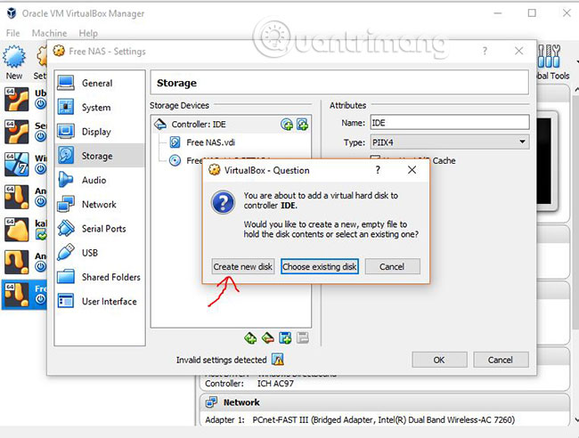Click Settings dialog help question mark

[485, 51]
